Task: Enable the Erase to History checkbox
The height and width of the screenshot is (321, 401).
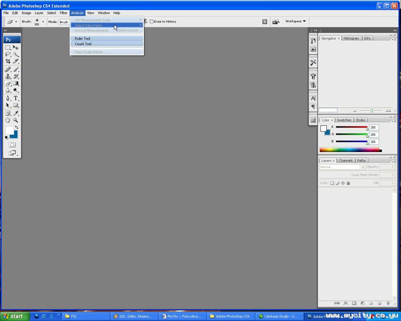Action: pyautogui.click(x=151, y=22)
